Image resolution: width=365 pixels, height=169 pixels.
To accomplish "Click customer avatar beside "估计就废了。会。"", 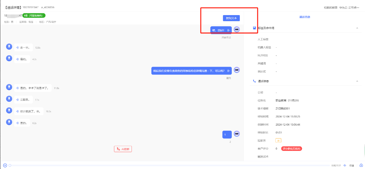I will [9, 110].
